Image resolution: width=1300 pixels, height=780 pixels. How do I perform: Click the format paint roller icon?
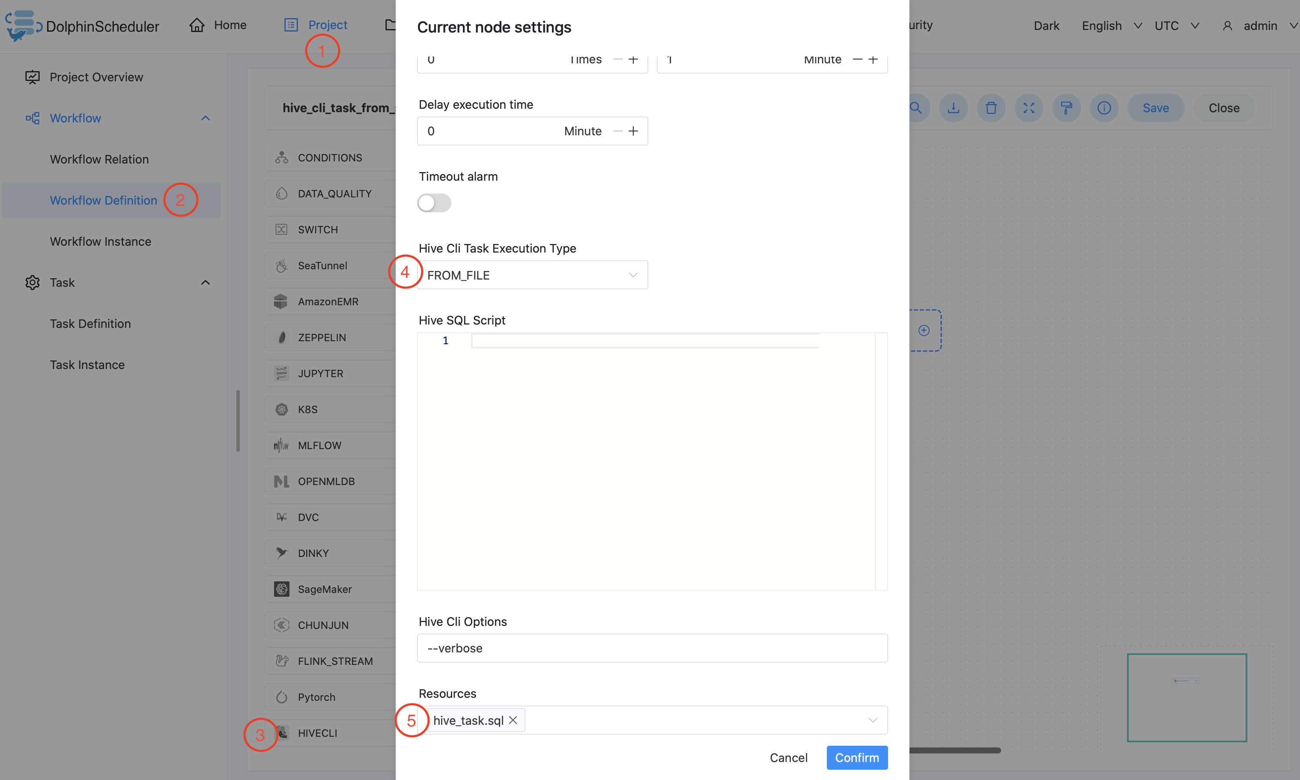pos(1066,108)
